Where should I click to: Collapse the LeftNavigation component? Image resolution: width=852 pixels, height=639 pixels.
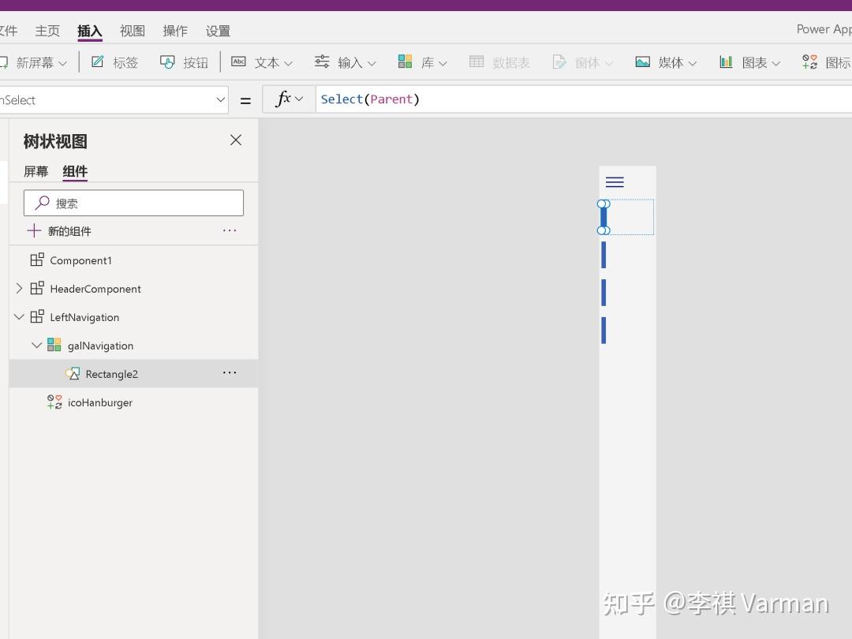(19, 317)
